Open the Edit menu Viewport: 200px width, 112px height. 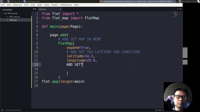click(x=9, y=5)
